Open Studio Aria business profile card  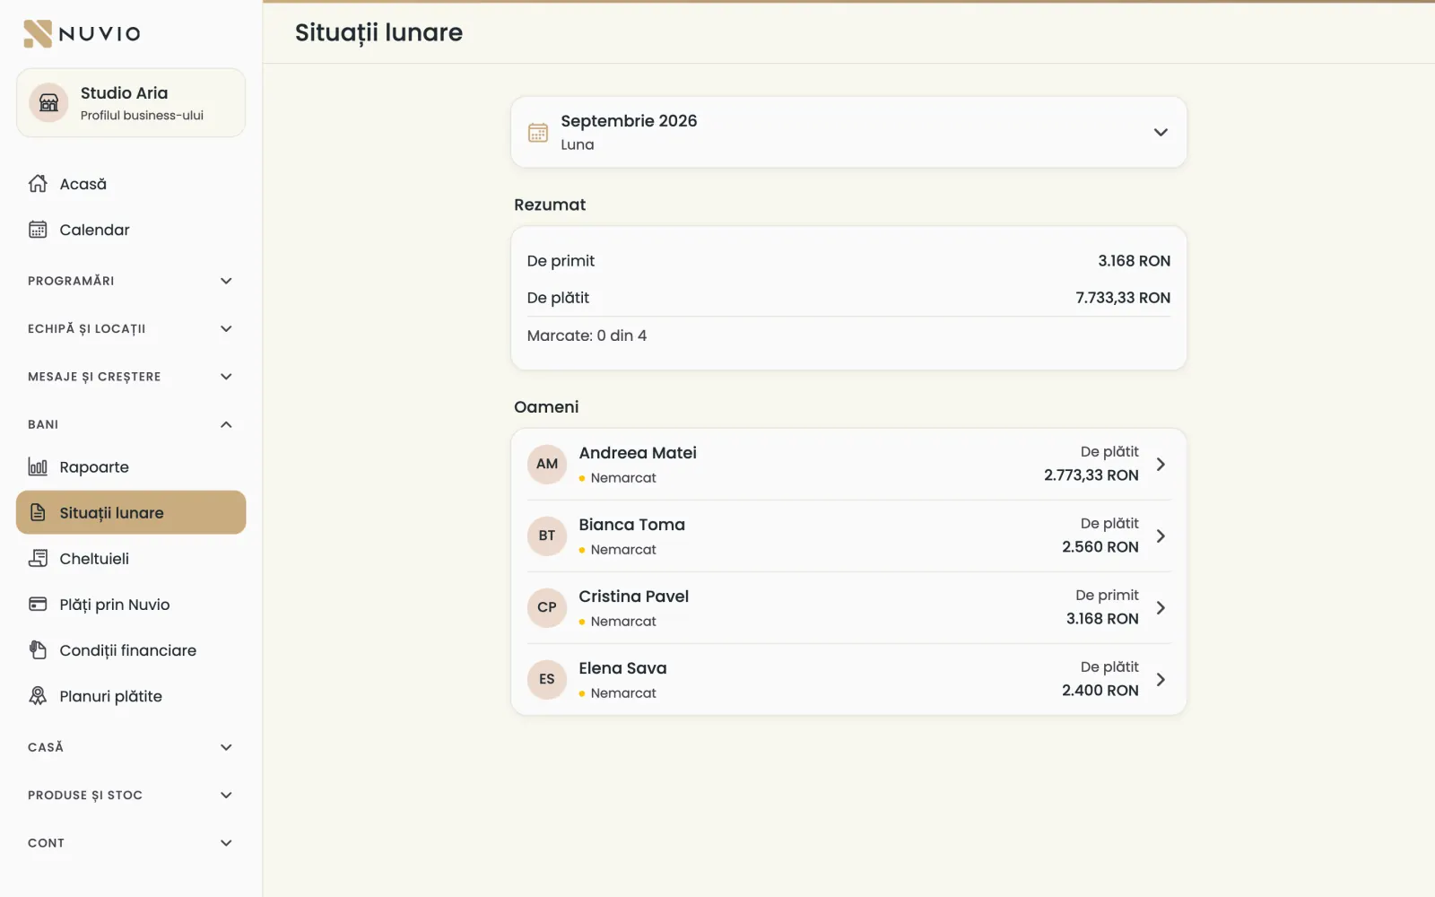click(131, 103)
